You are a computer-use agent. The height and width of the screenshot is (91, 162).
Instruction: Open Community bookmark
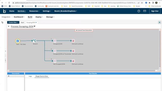(39, 6)
